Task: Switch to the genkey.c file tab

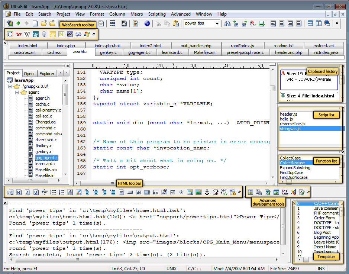Action: click(x=109, y=52)
